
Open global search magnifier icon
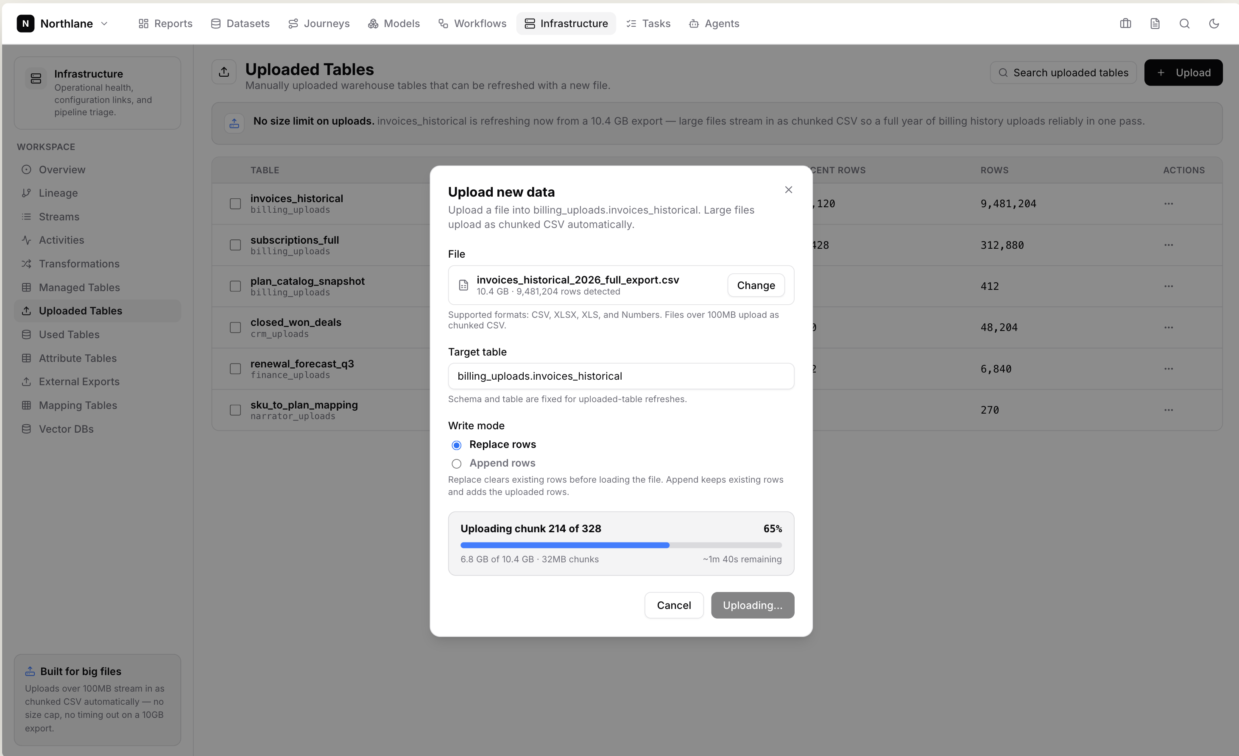[x=1184, y=24]
